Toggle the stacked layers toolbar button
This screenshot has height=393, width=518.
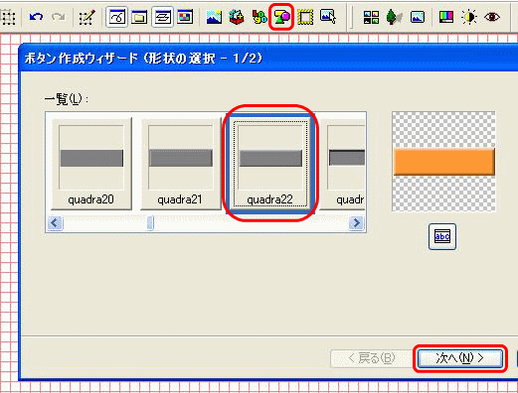point(162,17)
